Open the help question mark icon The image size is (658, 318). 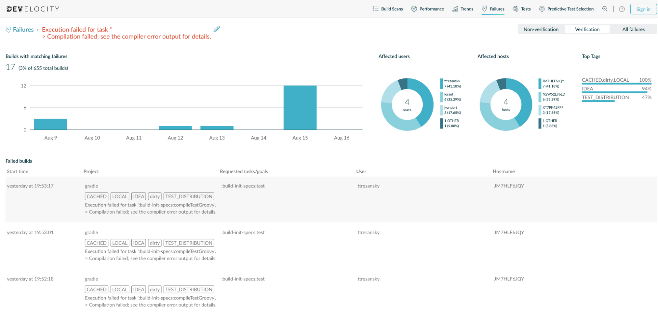pos(622,9)
